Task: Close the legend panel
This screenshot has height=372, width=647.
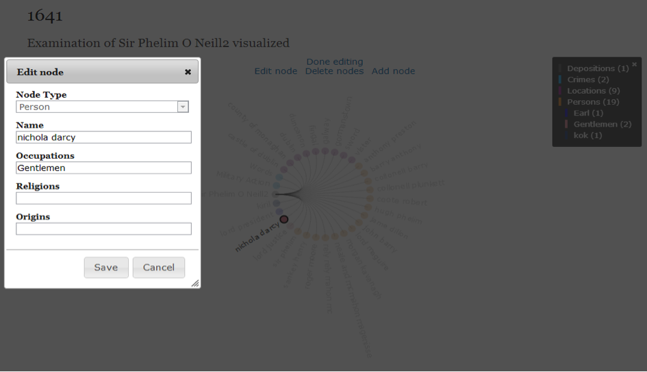Action: 634,64
